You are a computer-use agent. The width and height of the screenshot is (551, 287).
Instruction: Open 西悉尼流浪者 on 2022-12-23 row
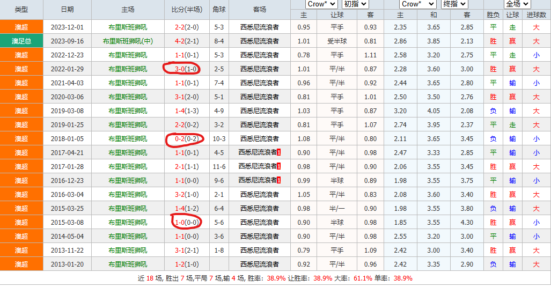260,55
